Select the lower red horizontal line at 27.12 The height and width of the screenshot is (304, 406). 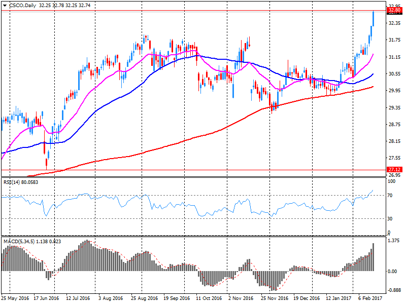(193, 170)
